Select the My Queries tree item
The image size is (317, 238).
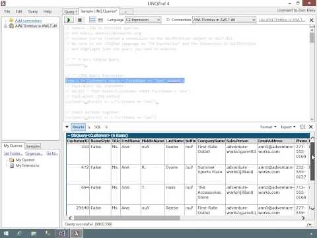(25, 160)
